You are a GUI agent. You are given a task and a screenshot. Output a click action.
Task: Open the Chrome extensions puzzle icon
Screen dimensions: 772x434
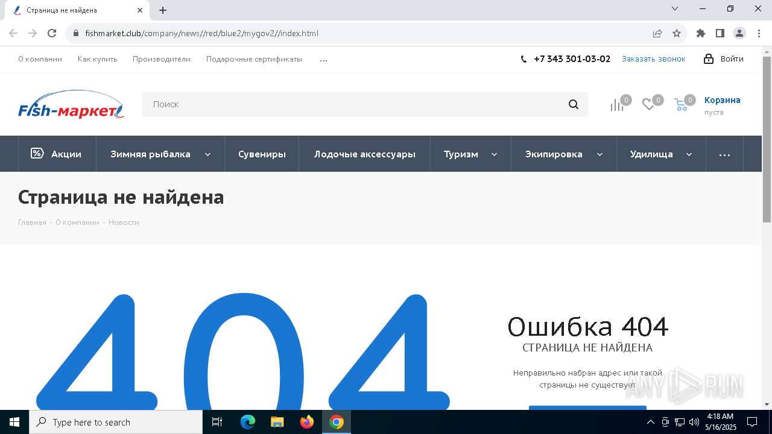701,33
